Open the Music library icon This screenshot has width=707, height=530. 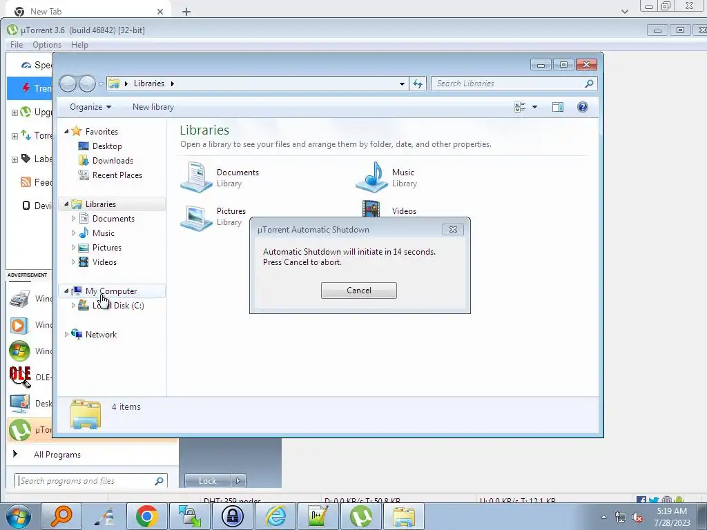[x=371, y=177]
